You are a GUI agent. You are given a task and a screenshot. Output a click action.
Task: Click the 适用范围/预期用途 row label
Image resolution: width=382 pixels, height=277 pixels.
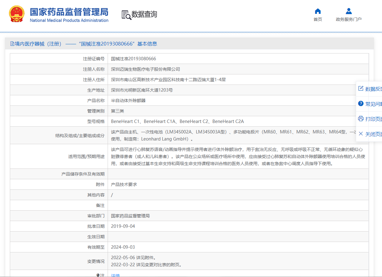(x=86, y=156)
